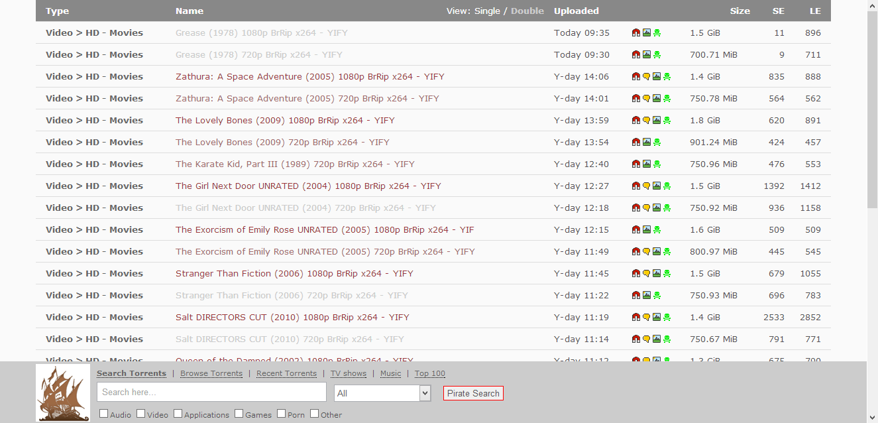The height and width of the screenshot is (423, 878).
Task: Check the Applications filter box
Action: pos(178,414)
